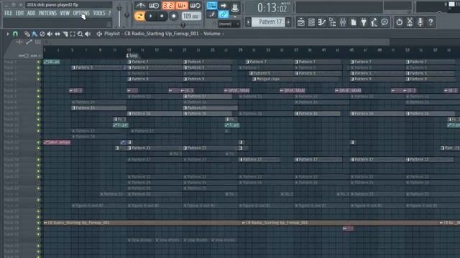Open the Mixer window

pyautogui.click(x=343, y=22)
